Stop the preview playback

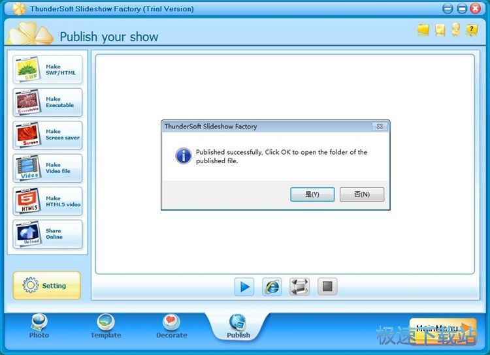click(327, 286)
